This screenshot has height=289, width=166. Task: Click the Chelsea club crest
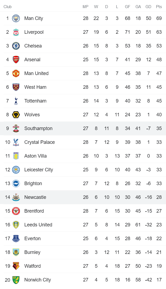(16, 46)
